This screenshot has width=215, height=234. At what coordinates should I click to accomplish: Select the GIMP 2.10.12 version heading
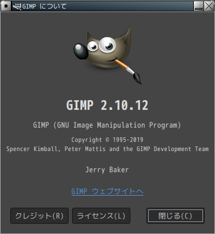[107, 105]
